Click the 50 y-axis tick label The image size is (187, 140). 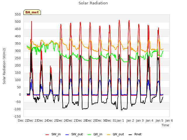coord(19,87)
